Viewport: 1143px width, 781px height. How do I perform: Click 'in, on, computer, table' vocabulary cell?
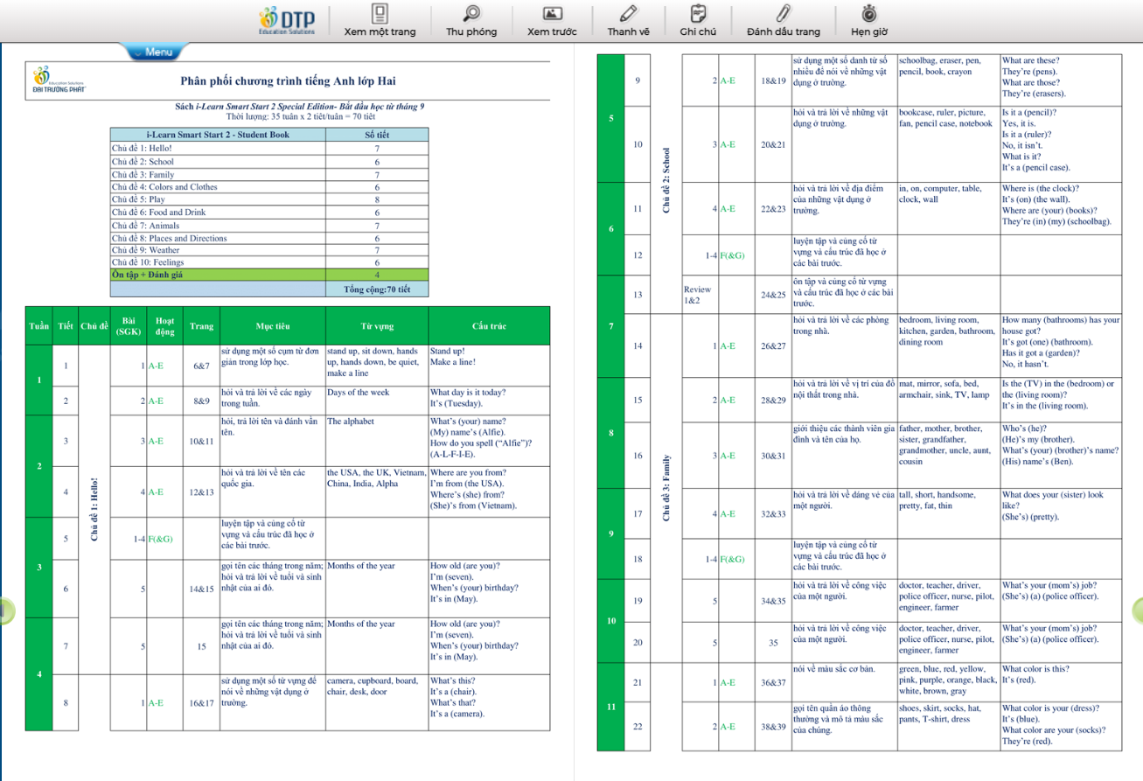(949, 208)
